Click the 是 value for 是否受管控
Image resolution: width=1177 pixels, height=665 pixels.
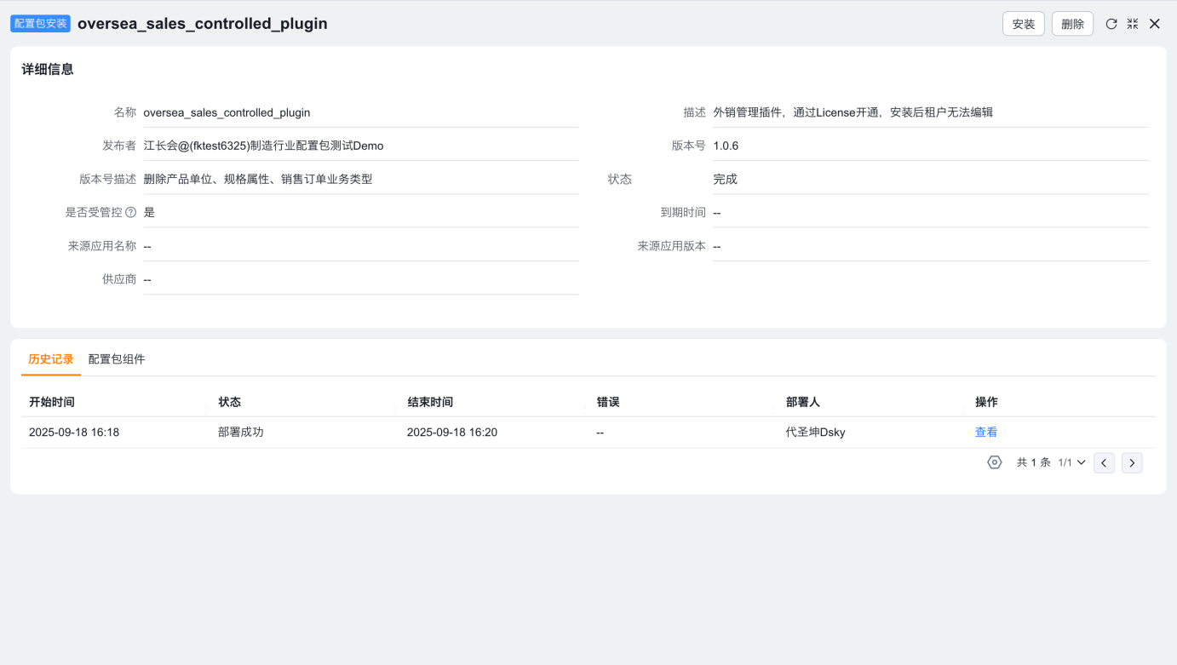[x=149, y=212]
